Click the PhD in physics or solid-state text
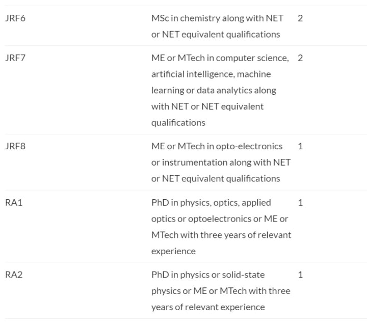The width and height of the screenshot is (367, 324). (x=208, y=275)
